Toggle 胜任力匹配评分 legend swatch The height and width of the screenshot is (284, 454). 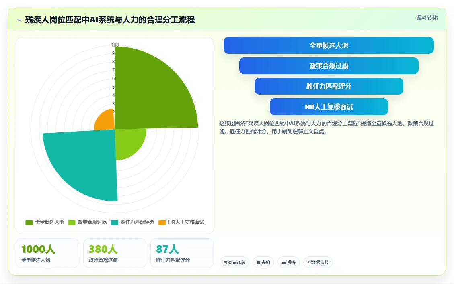click(114, 223)
